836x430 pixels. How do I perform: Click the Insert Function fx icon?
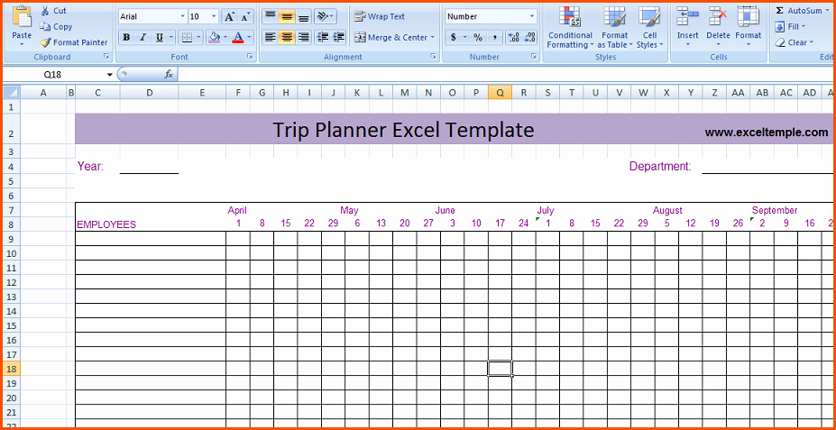pos(169,75)
